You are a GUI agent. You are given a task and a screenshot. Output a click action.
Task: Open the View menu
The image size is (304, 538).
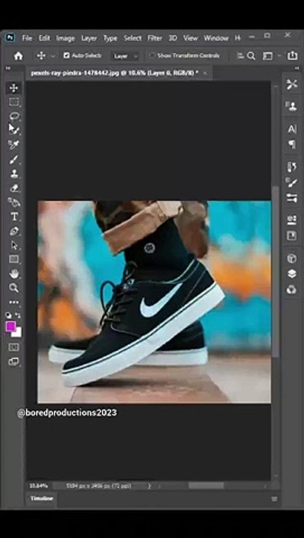[x=190, y=38]
